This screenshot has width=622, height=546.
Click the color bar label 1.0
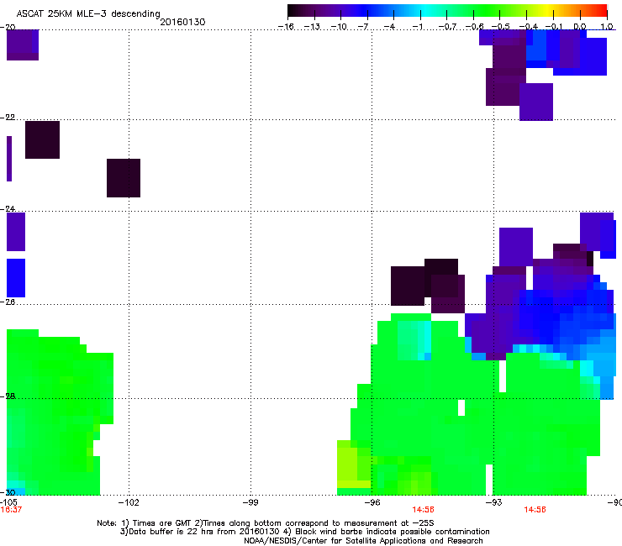607,27
